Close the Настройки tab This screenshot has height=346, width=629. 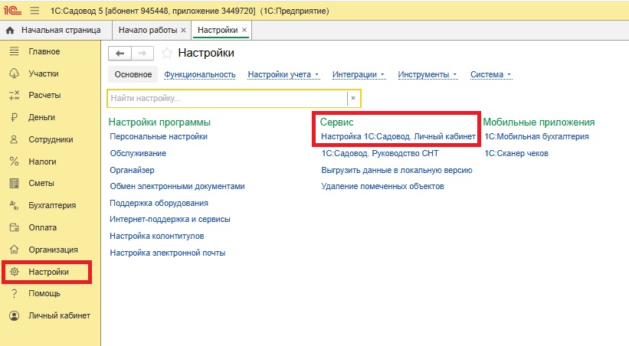pos(244,30)
